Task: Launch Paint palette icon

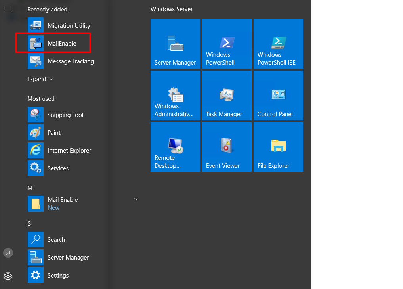Action: click(36, 132)
